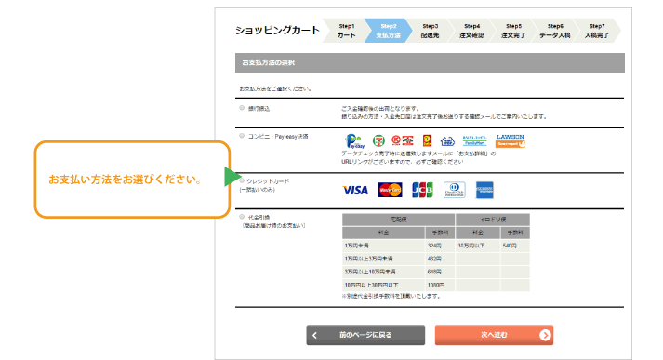Image resolution: width=663 pixels, height=360 pixels.
Task: Open the Step7 入稿完了 step
Action: point(597,31)
